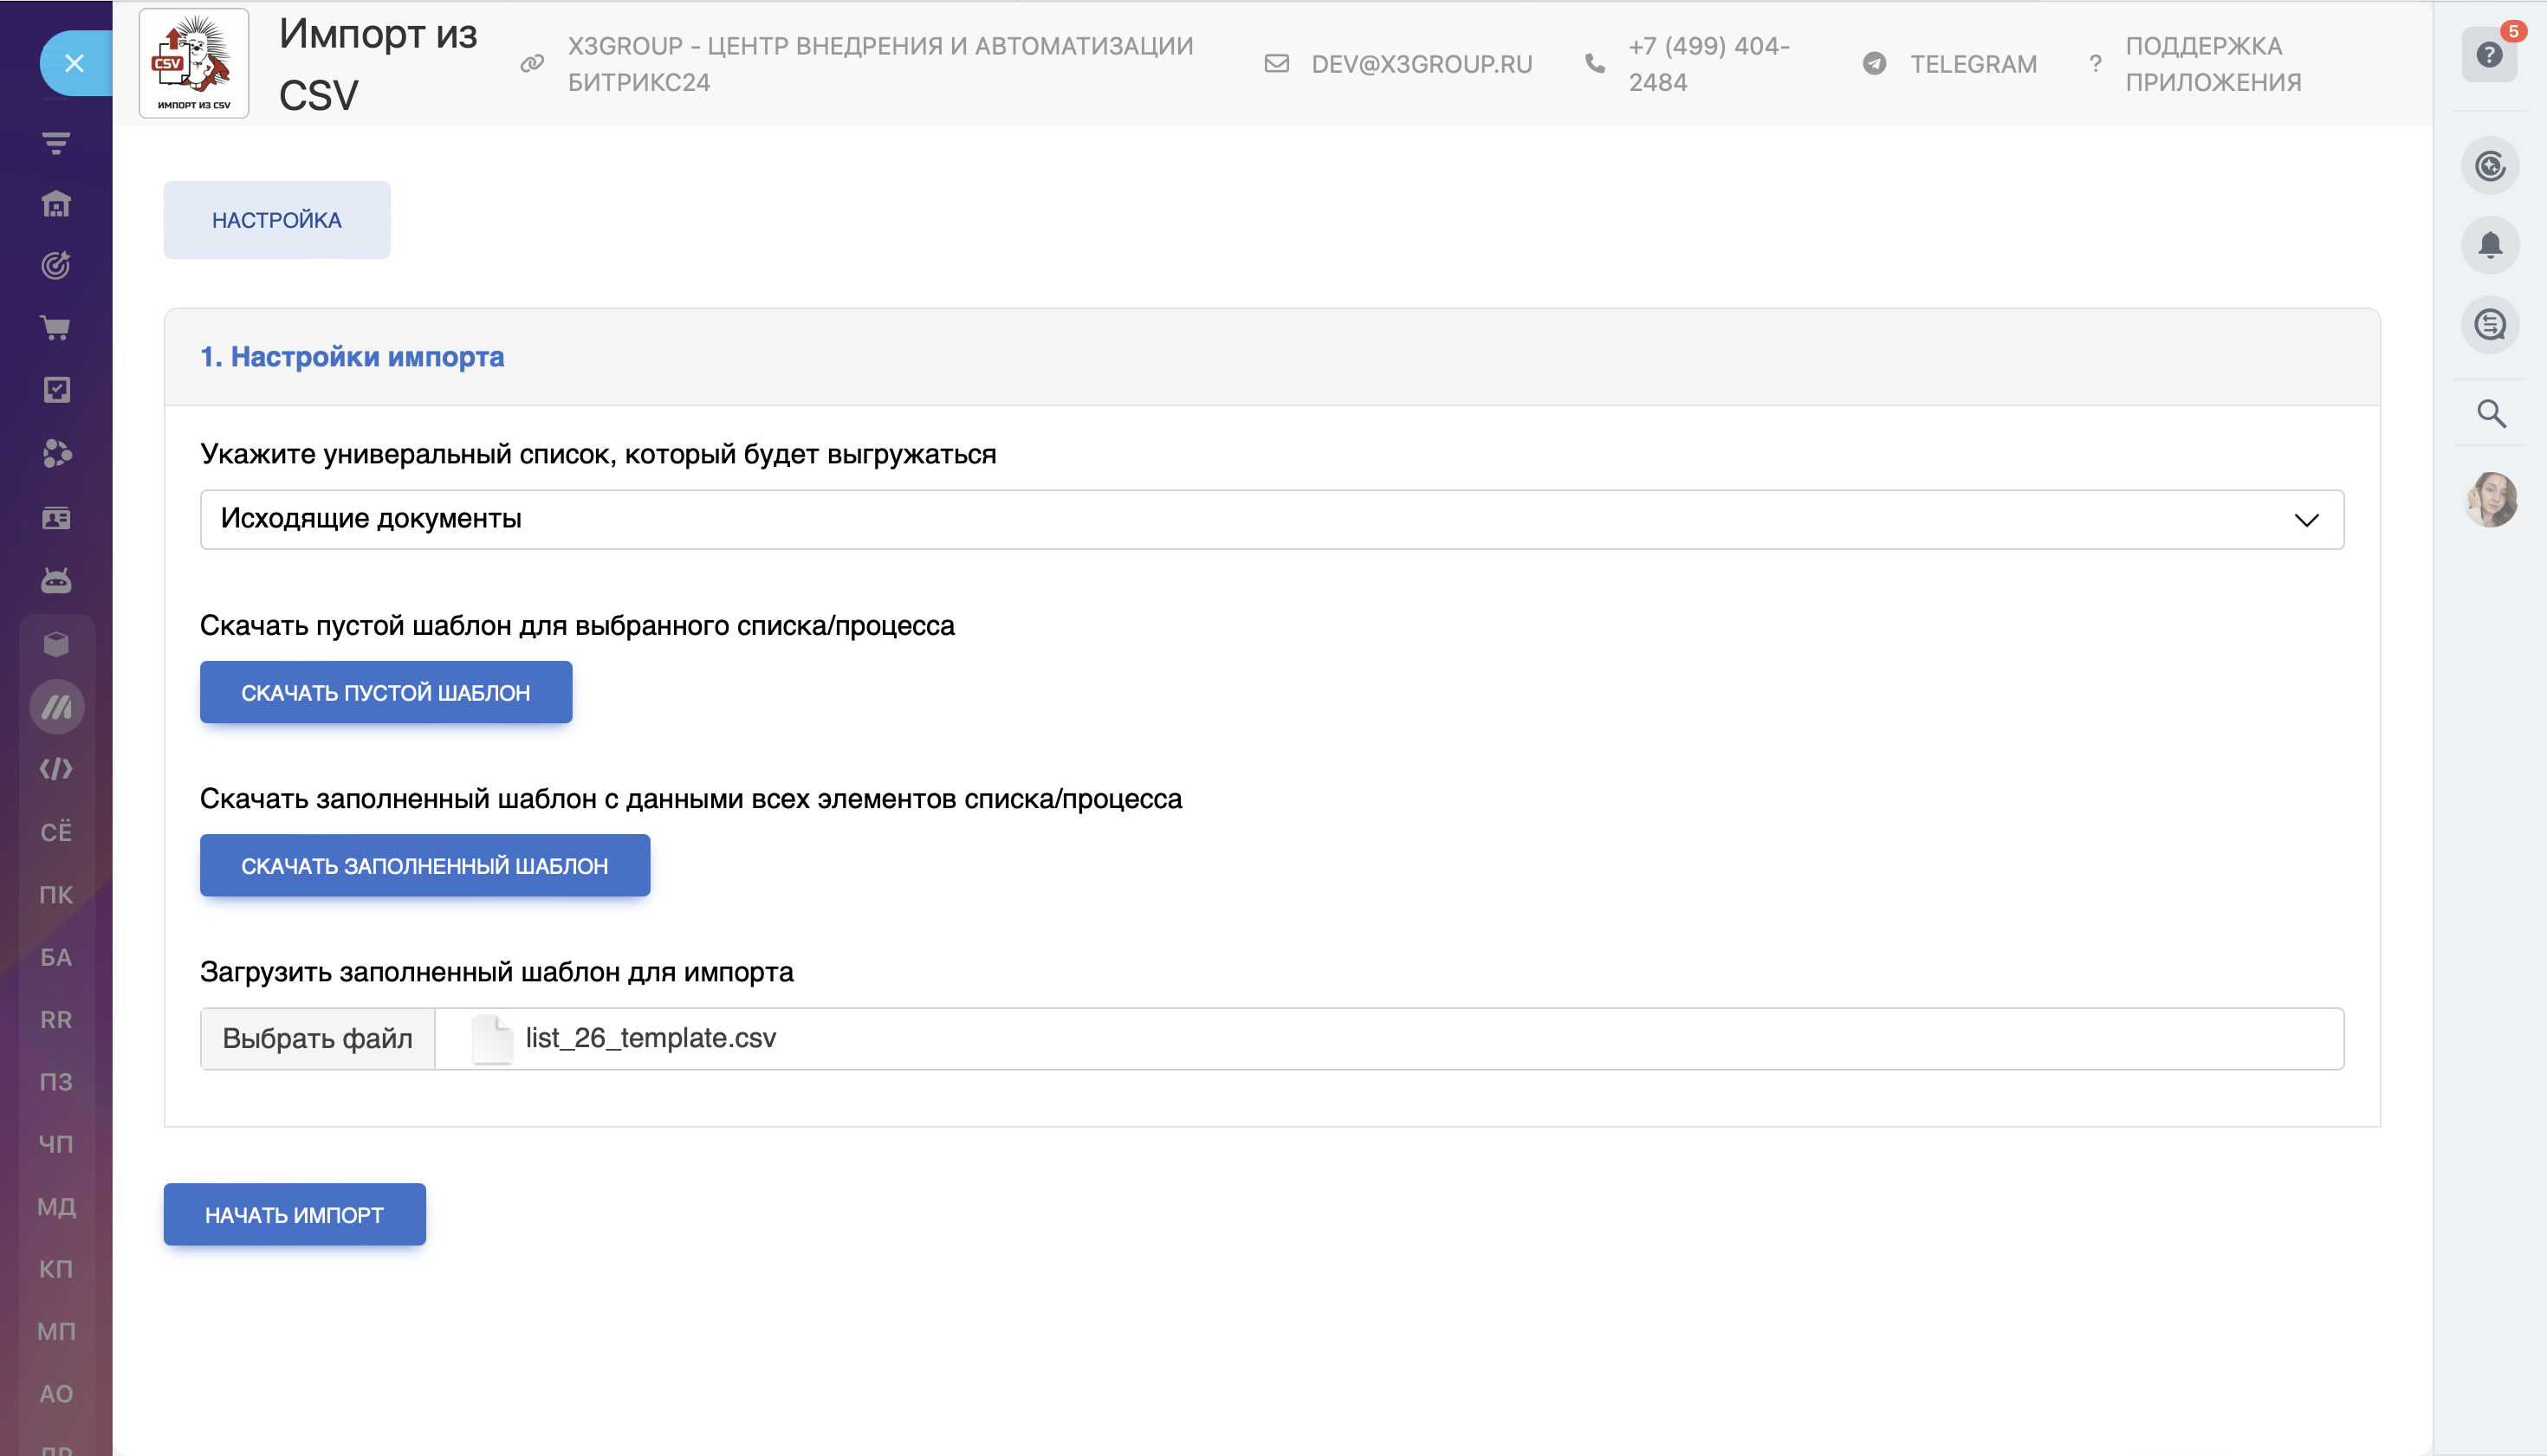
Task: Click the chat messages icon in right panel
Action: pyautogui.click(x=2490, y=325)
